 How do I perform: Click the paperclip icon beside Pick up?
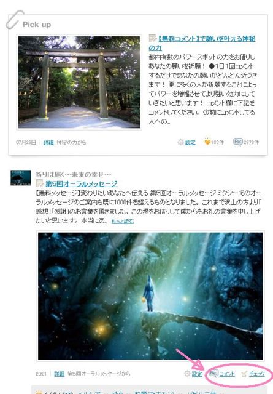pos(15,19)
